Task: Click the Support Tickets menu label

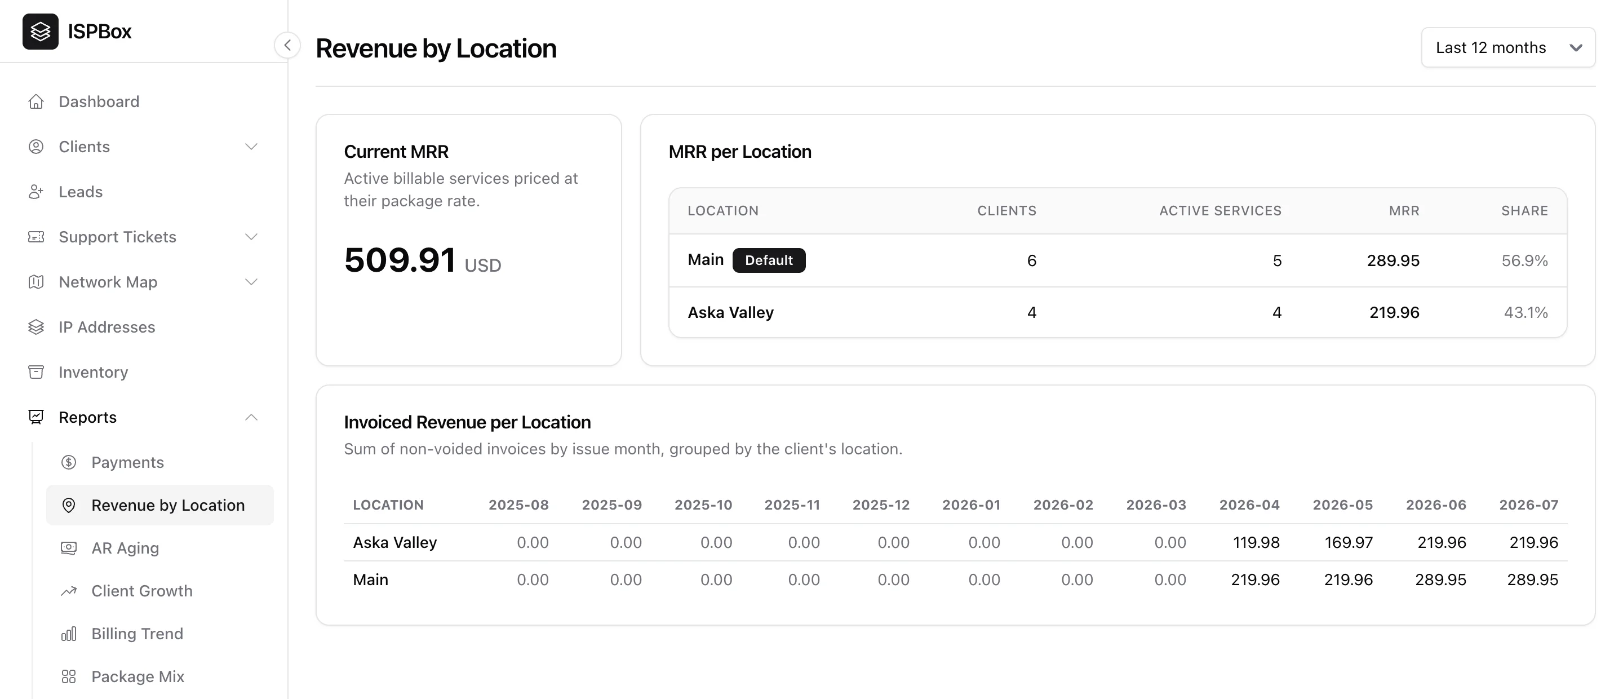Action: 118,237
